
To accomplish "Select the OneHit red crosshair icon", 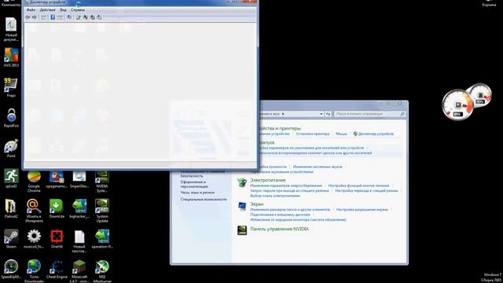I will [57, 239].
